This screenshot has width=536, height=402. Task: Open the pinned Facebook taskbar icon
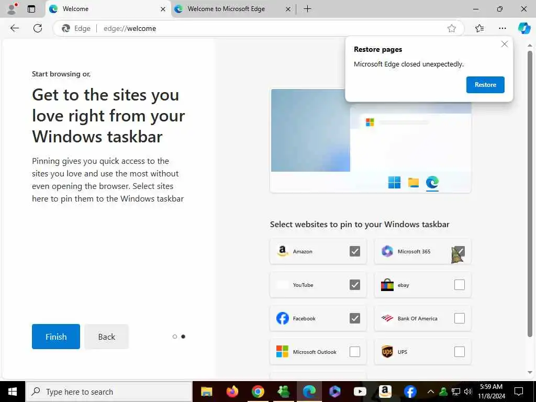tap(410, 392)
